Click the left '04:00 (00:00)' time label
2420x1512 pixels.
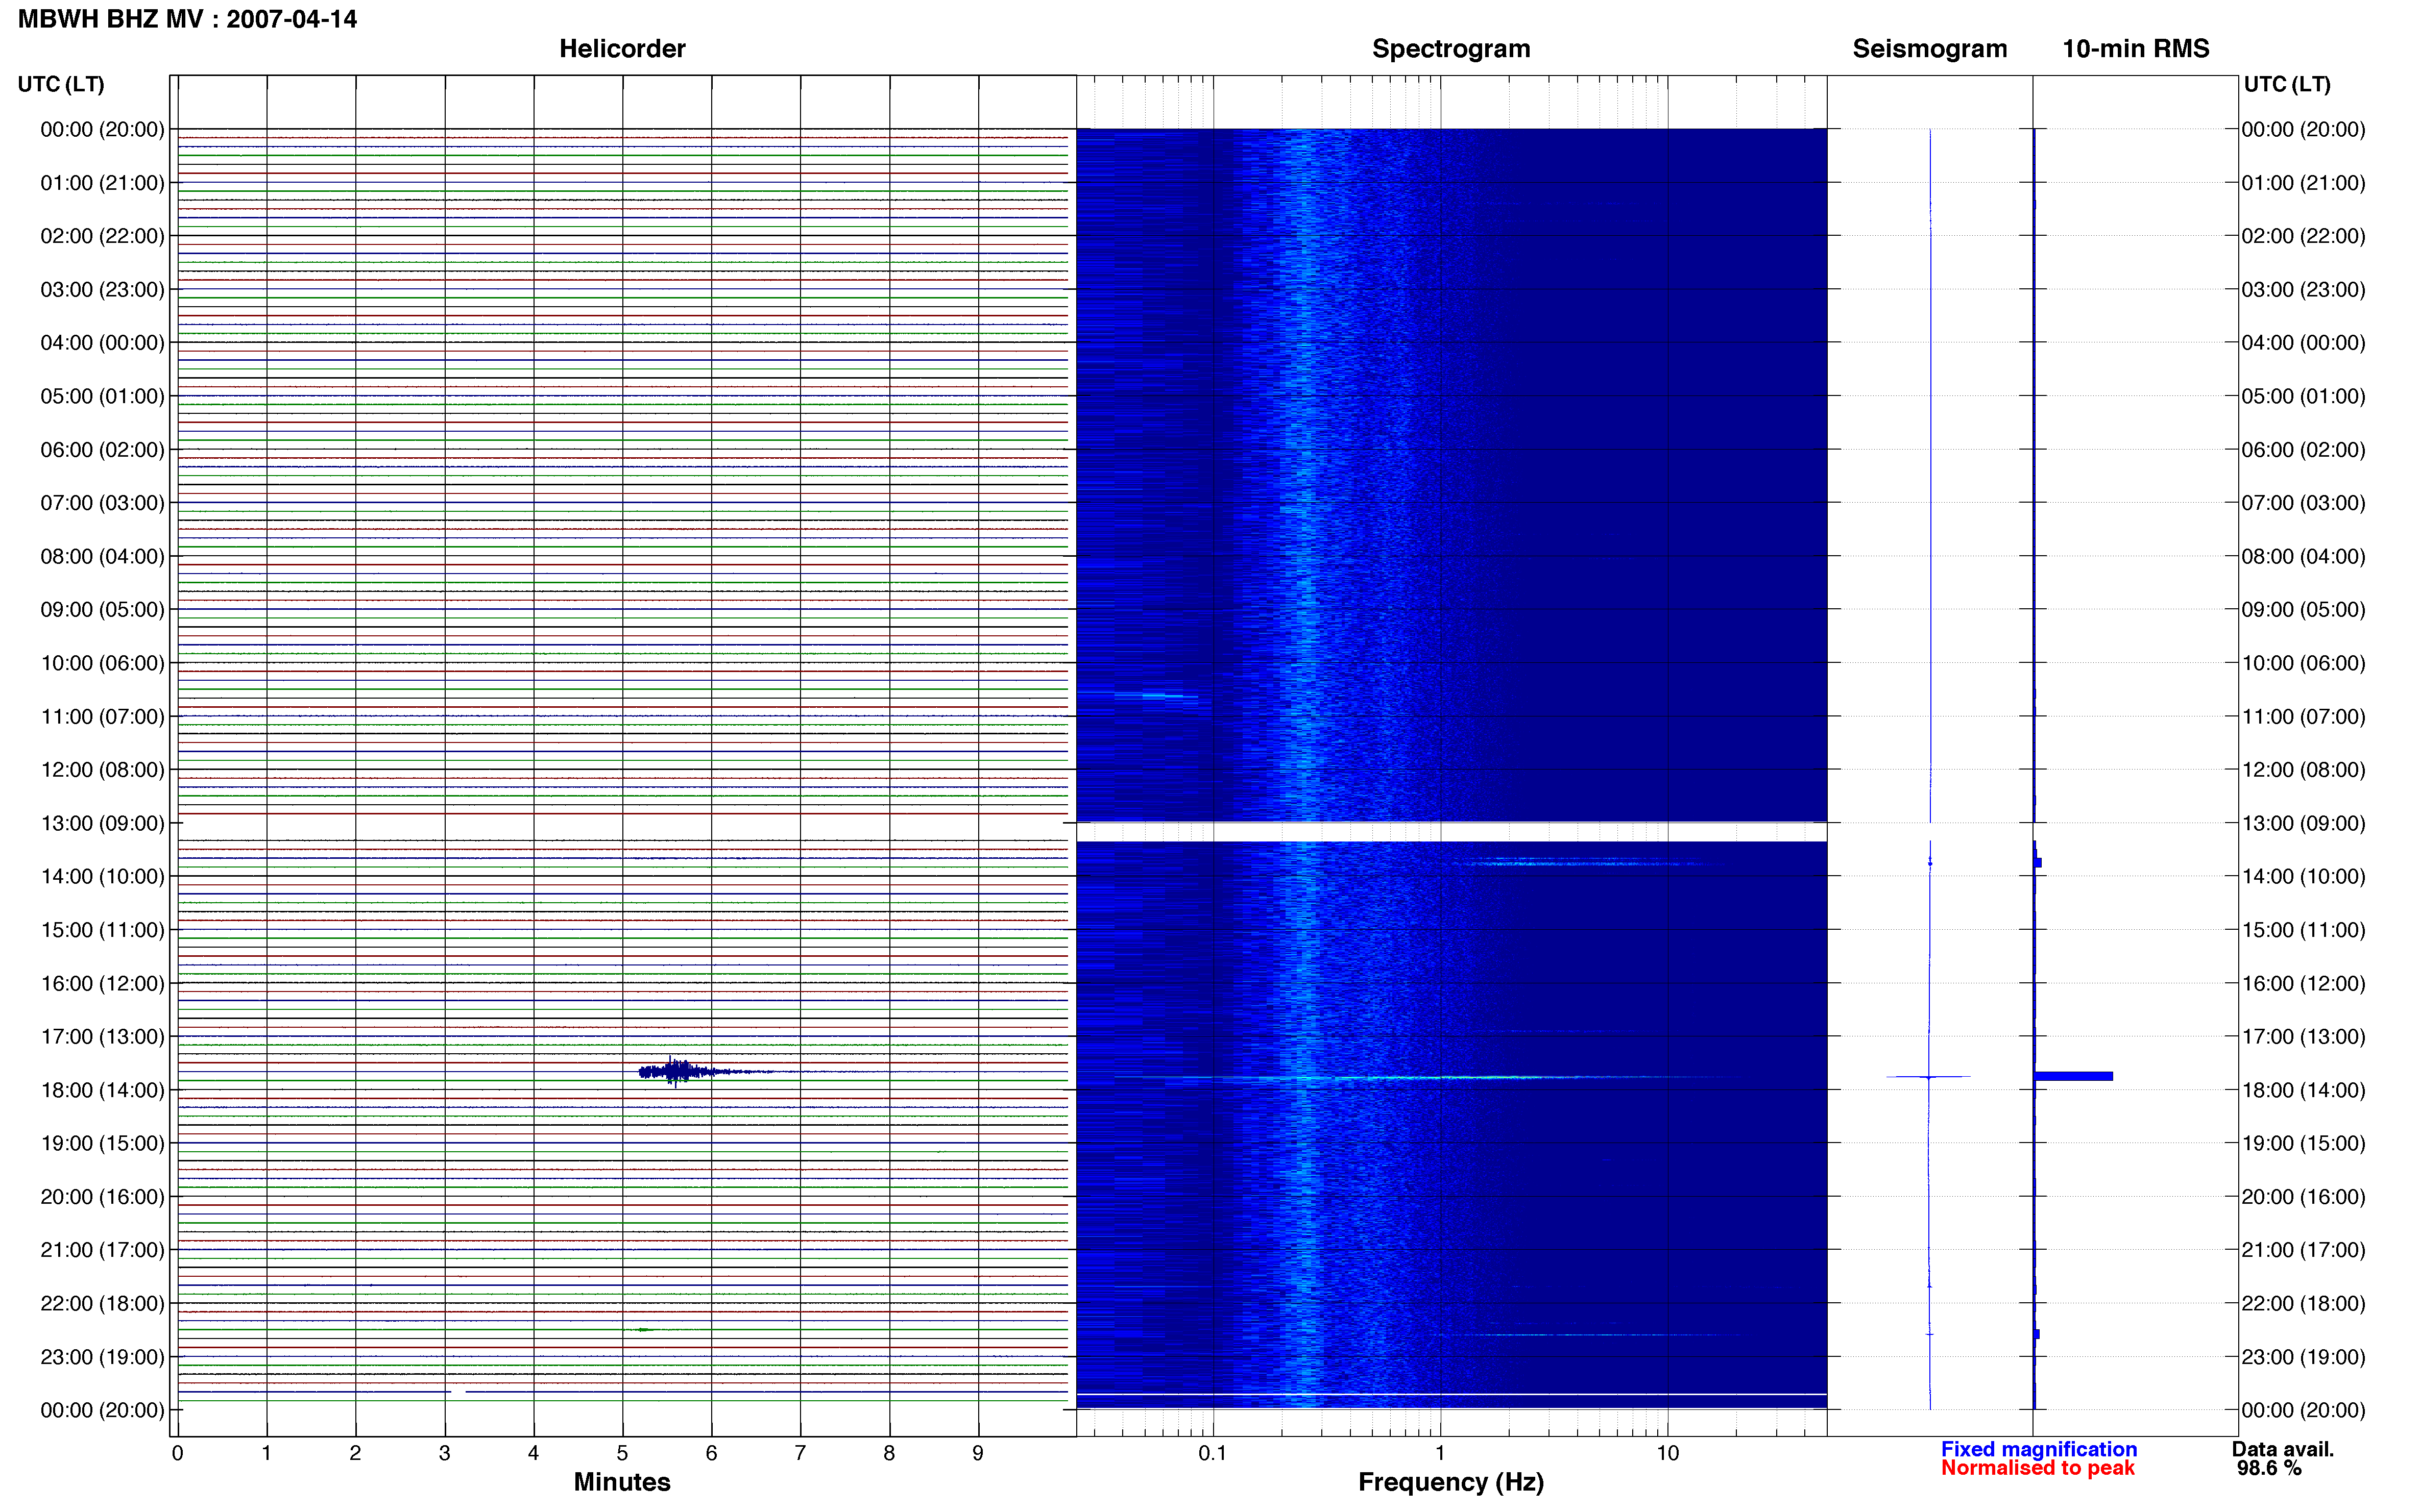point(102,343)
